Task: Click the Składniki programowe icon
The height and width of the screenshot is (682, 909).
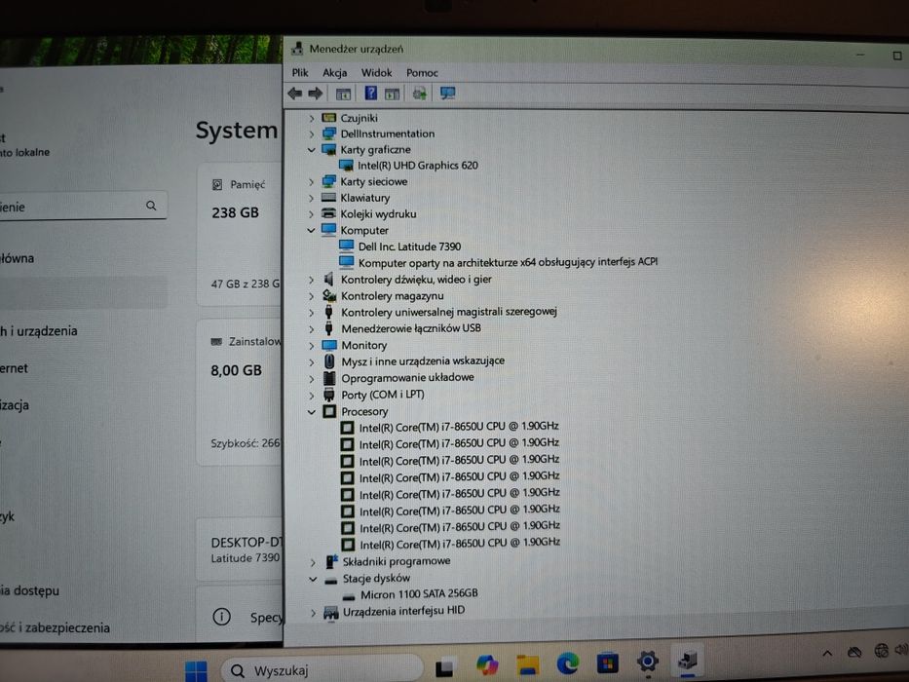Action: click(331, 562)
